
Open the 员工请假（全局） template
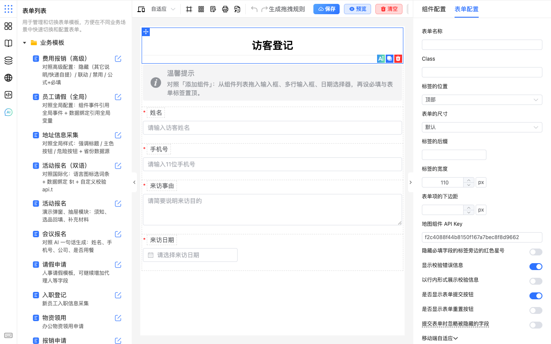click(65, 97)
